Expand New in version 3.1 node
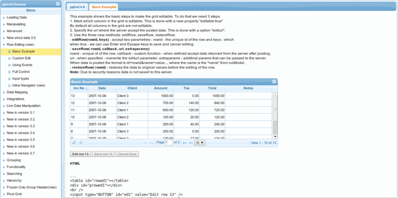Image resolution: width=398 pixels, height=198 pixels. [x=4, y=113]
